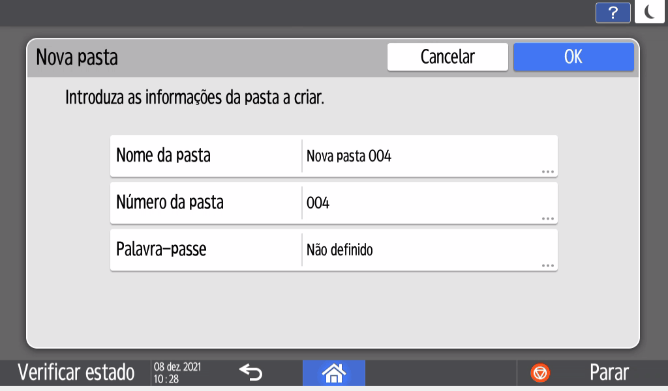Select the 'Número da pasta' label
Viewport: 668px width, 391px height.
pyautogui.click(x=170, y=203)
